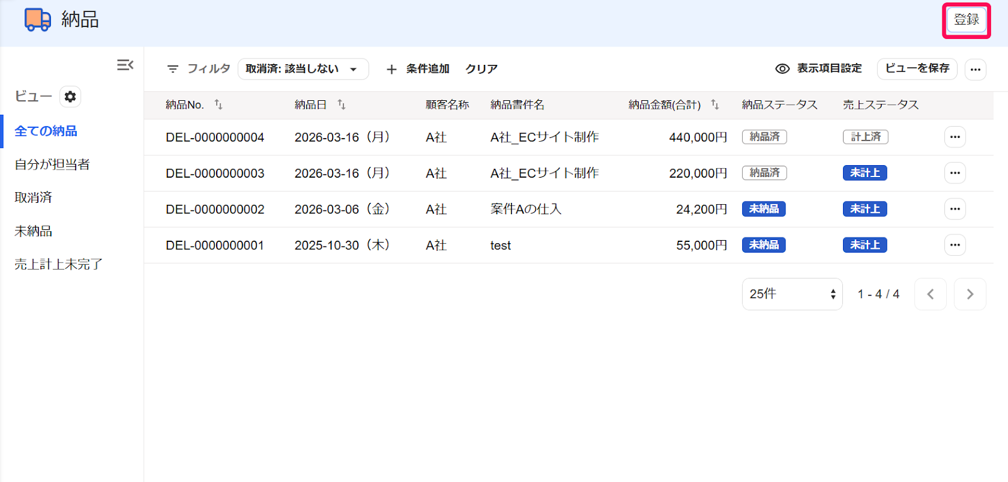Click the DEL-0000000003 cell
The width and height of the screenshot is (1008, 482).
[215, 173]
